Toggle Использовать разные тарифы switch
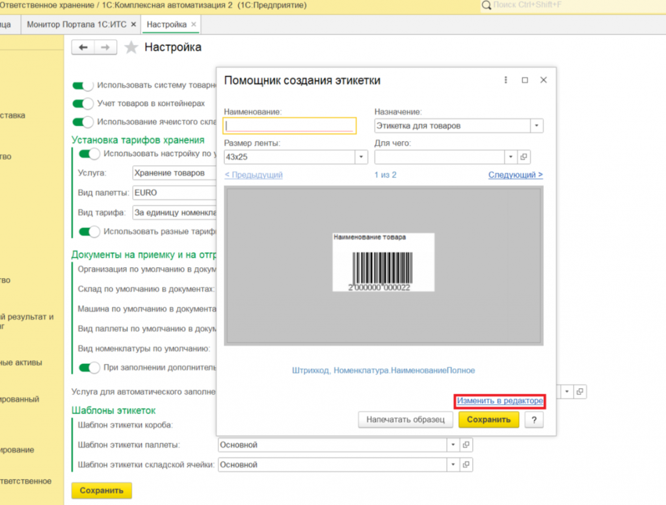This screenshot has width=666, height=505. 89,231
